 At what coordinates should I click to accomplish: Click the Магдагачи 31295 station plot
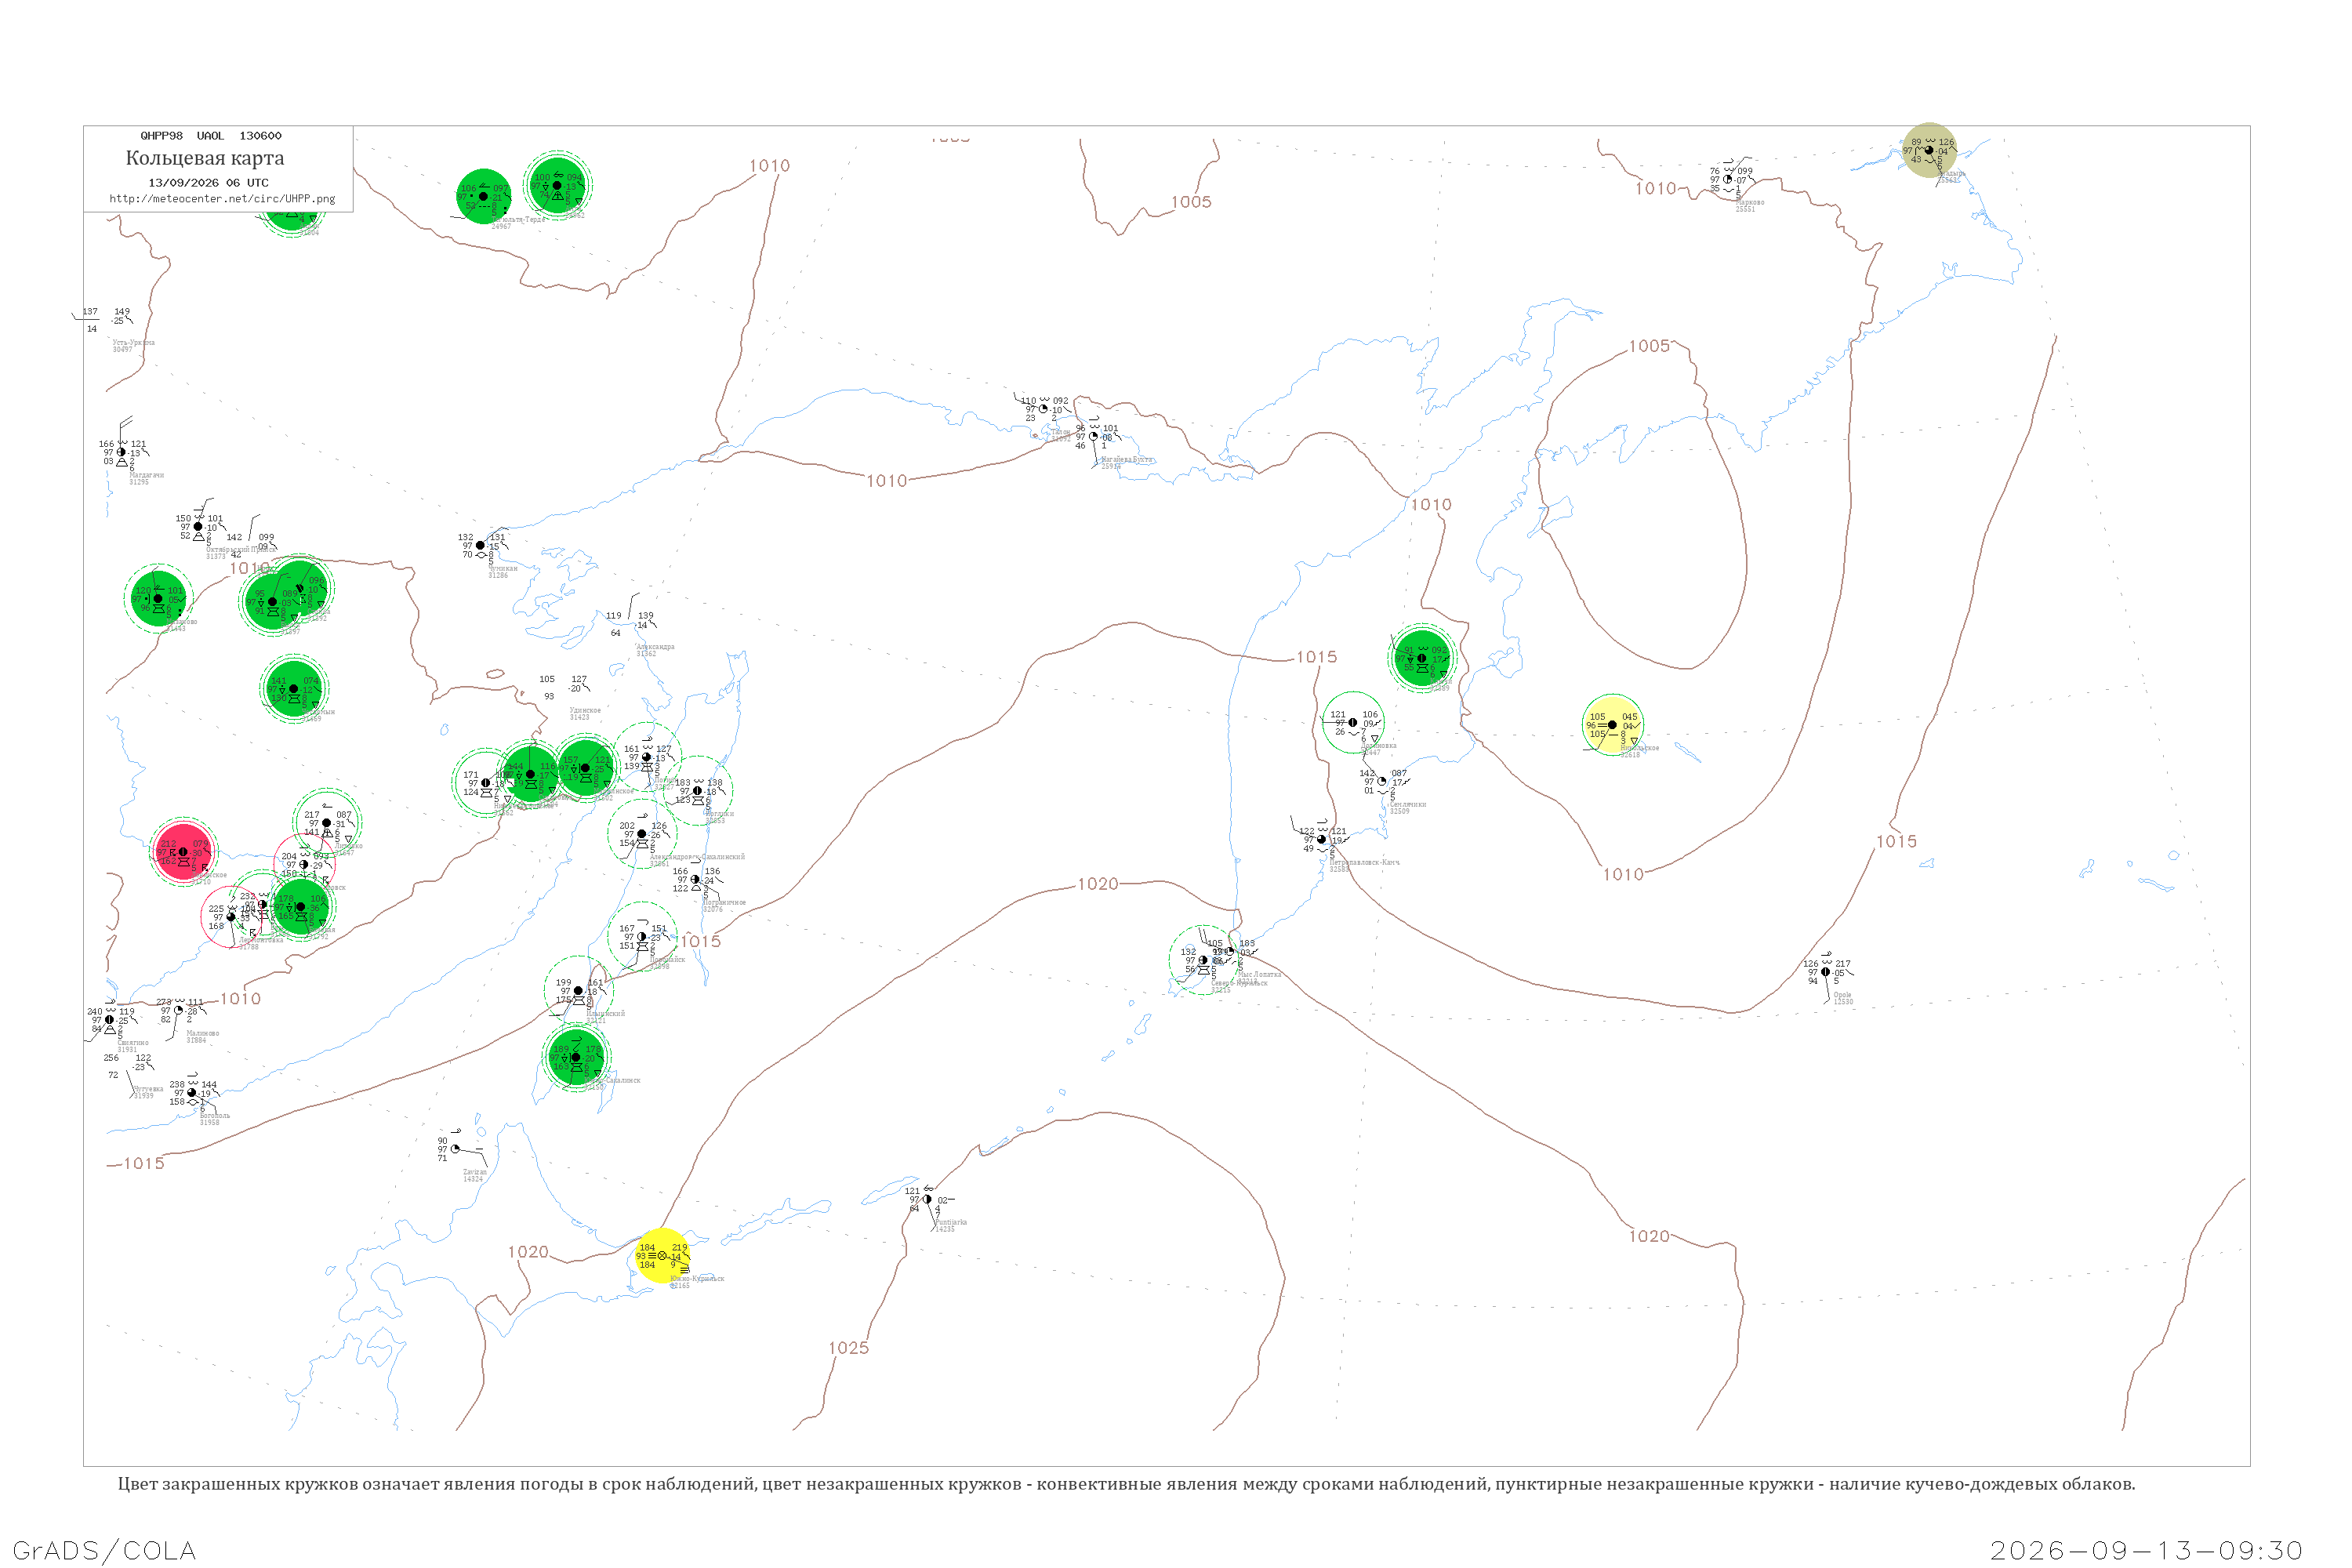(x=122, y=452)
